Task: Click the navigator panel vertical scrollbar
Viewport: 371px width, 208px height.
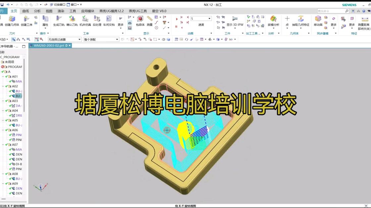Action: 24,85
